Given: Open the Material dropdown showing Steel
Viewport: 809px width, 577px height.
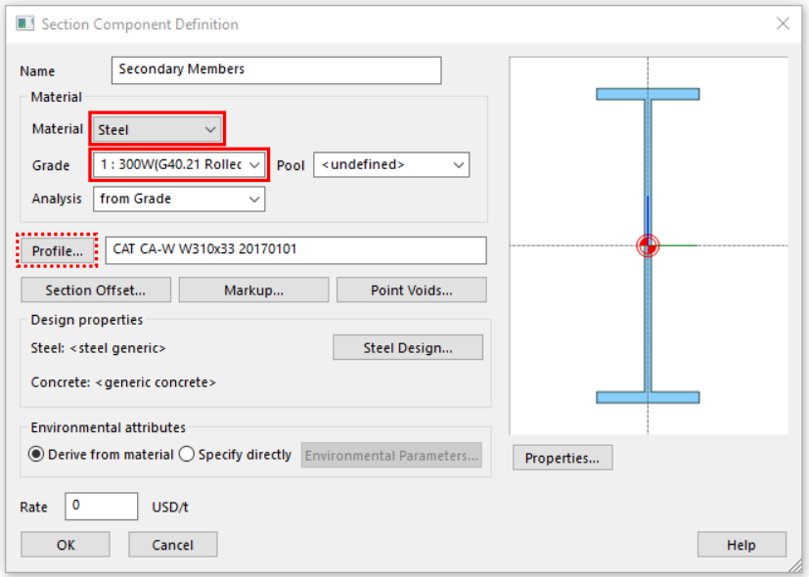Looking at the screenshot, I should tap(156, 128).
